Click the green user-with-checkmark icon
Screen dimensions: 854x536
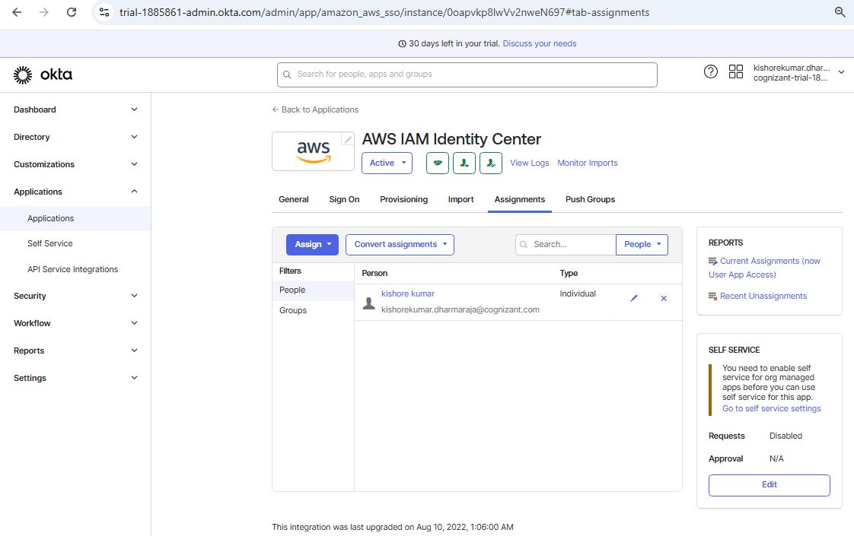491,163
